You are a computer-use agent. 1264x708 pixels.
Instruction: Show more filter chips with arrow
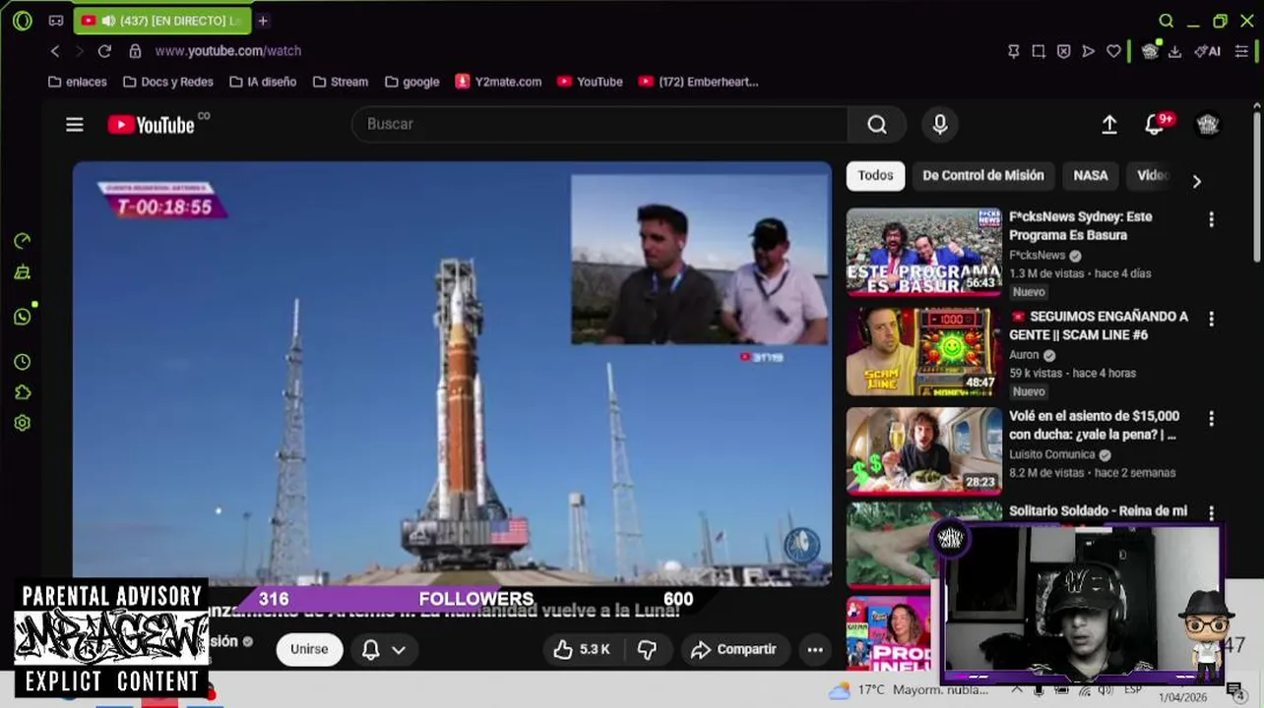coord(1196,181)
